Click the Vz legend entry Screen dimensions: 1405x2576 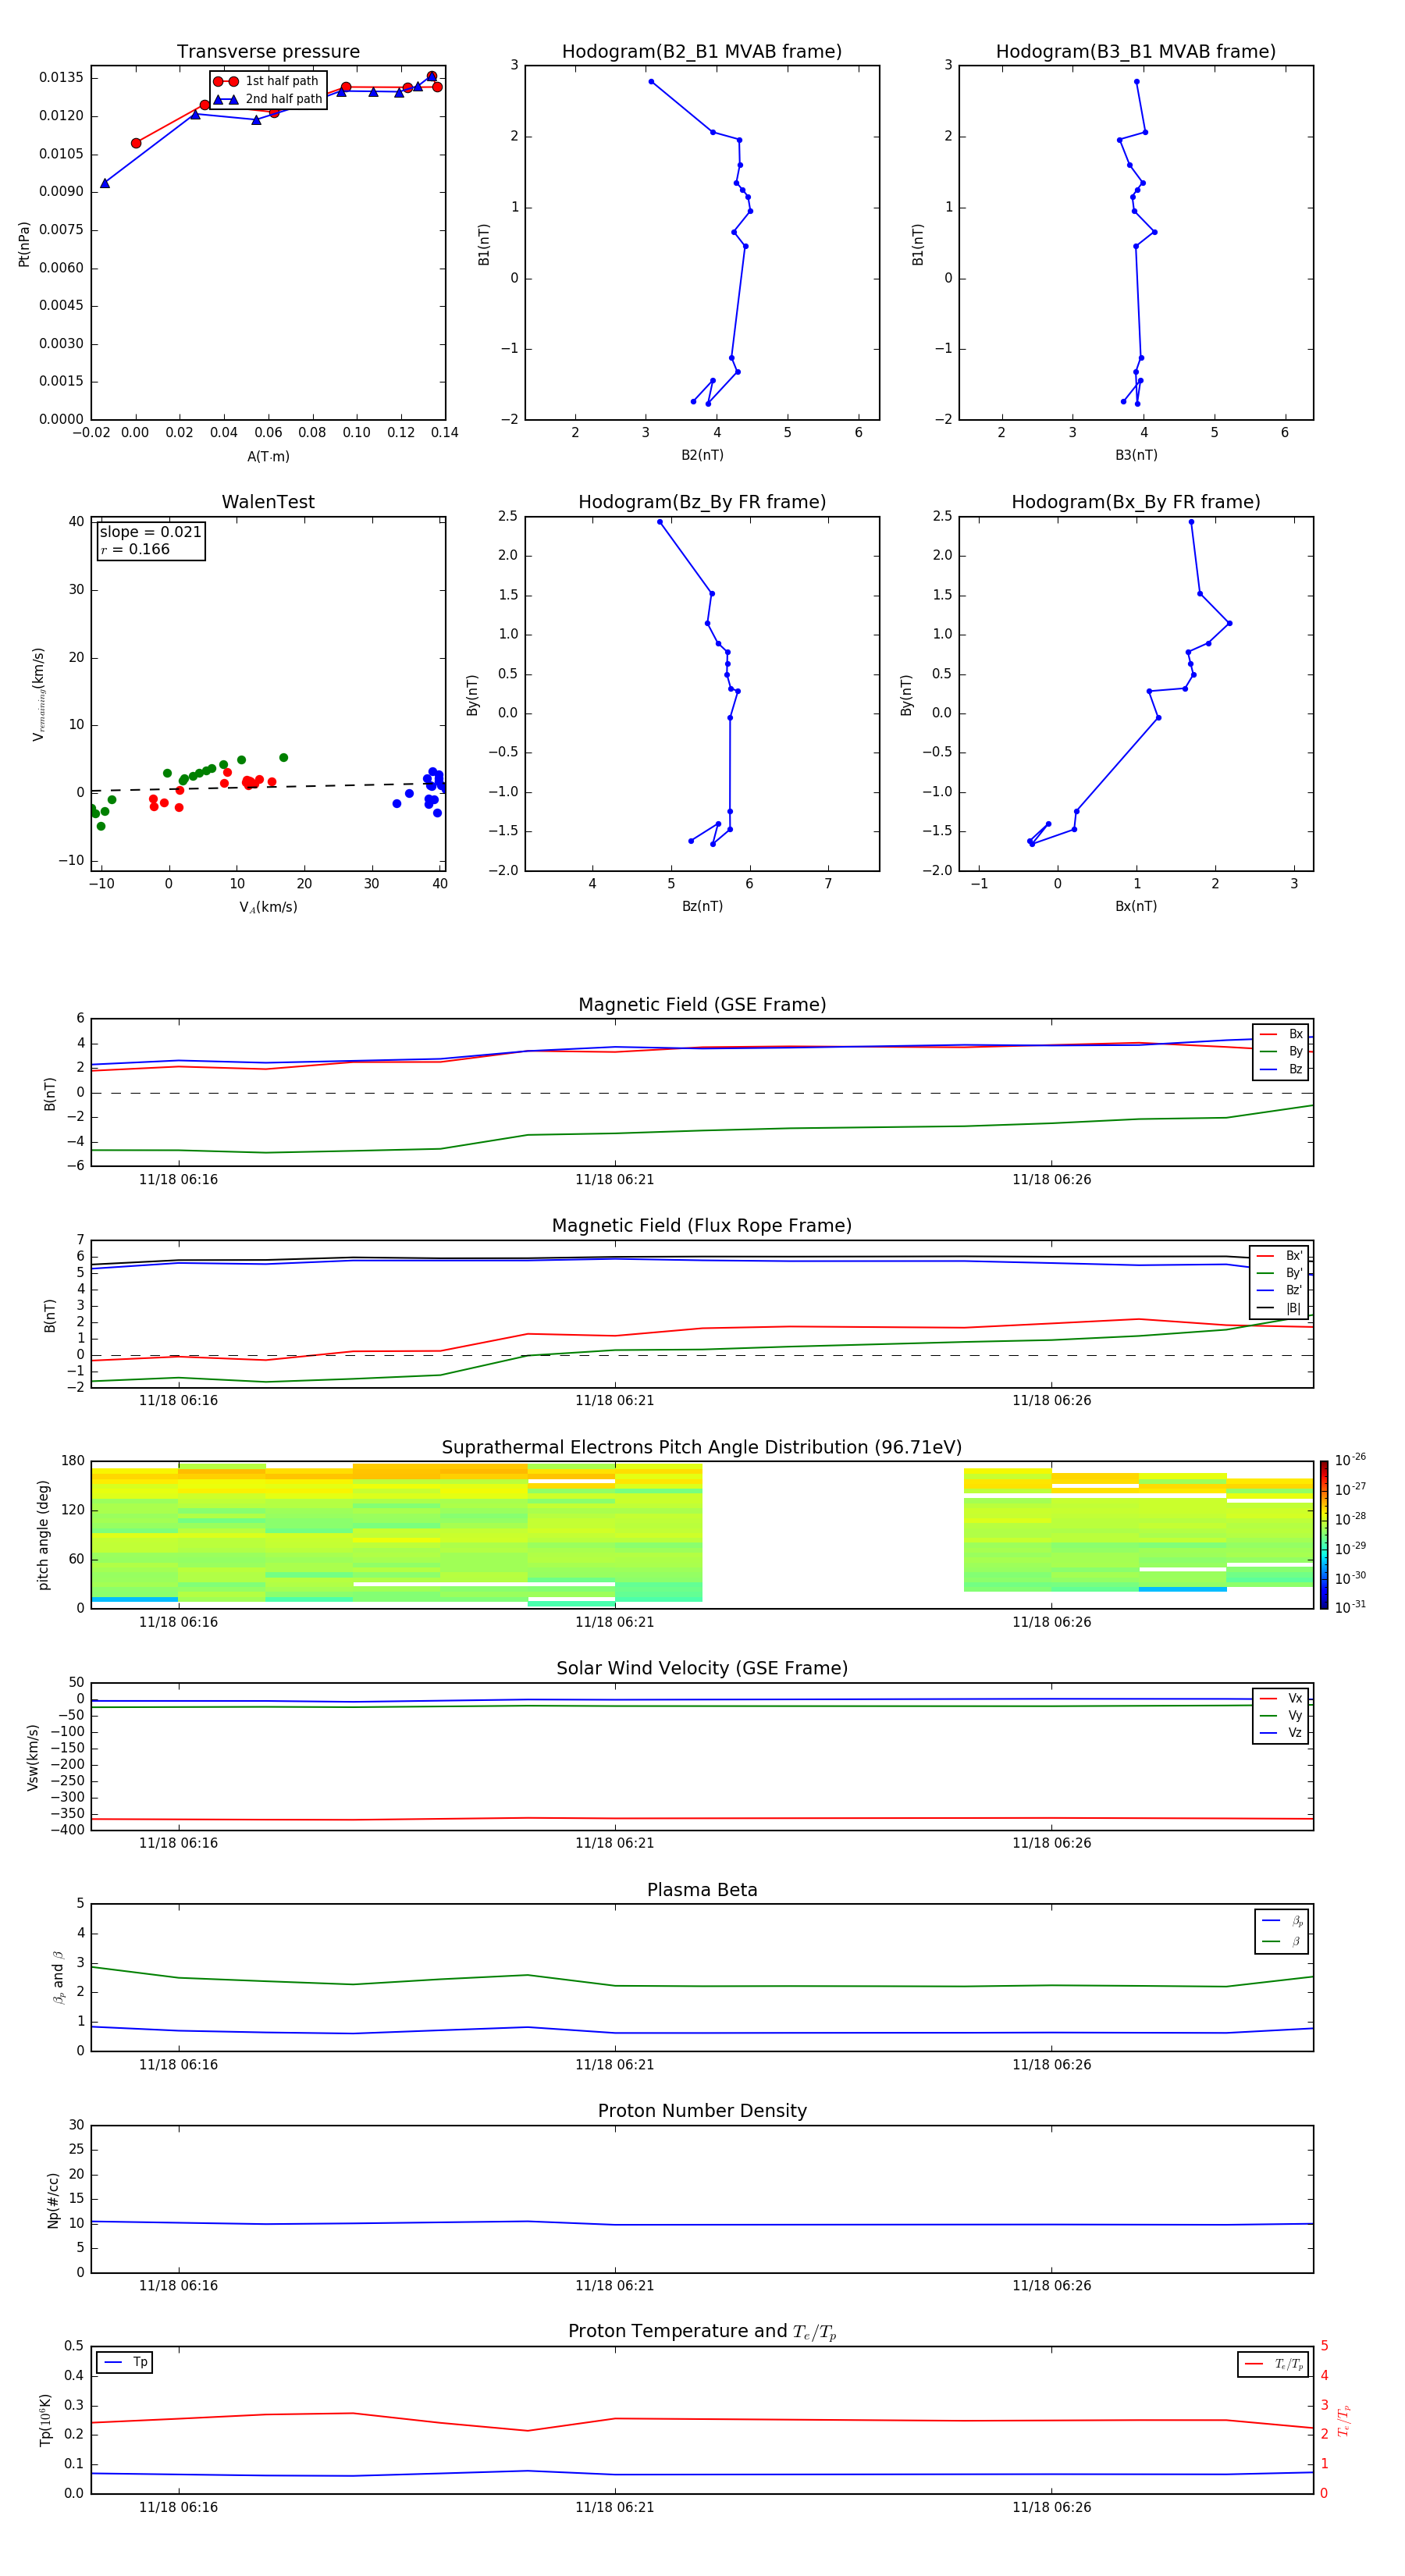click(x=1281, y=1733)
